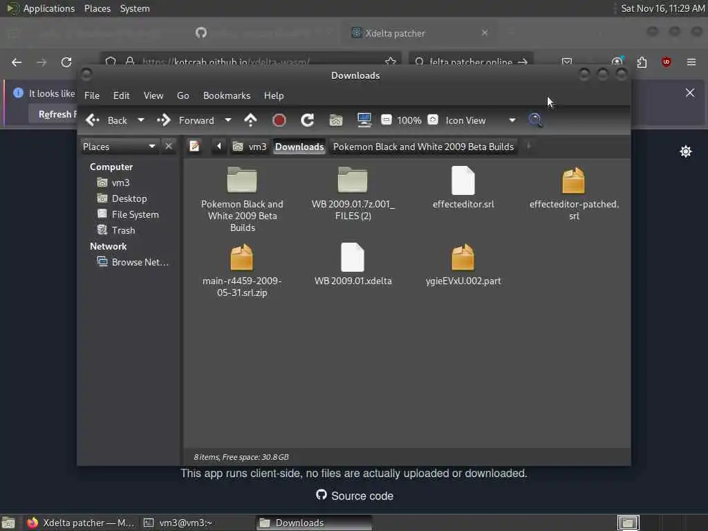708x531 pixels.
Task: Click the Downloads path bar button
Action: (x=299, y=147)
